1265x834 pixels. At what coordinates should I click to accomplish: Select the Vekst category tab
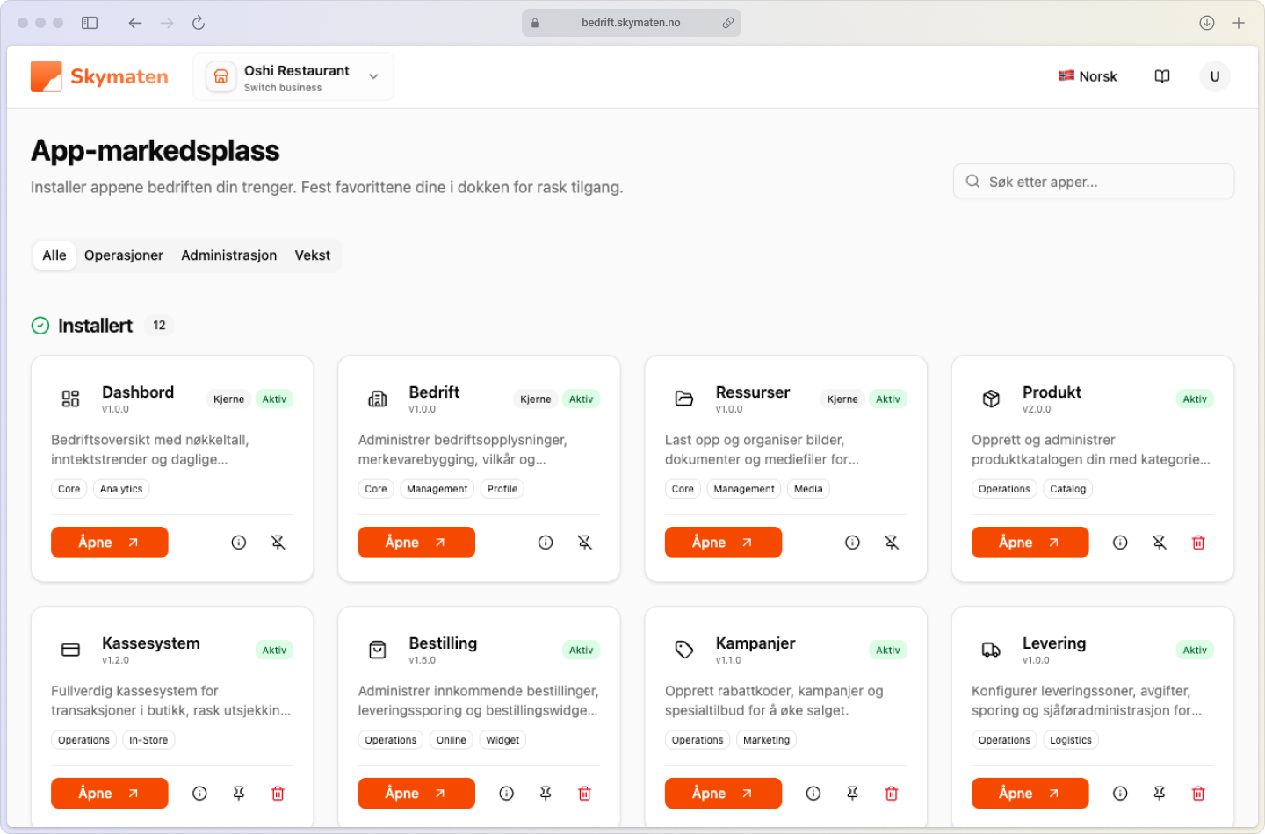click(x=312, y=255)
